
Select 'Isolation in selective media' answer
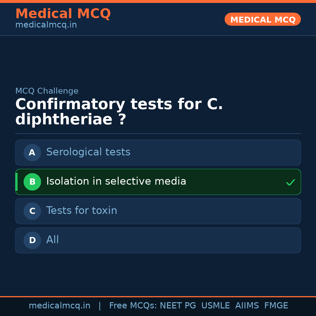coord(116,181)
